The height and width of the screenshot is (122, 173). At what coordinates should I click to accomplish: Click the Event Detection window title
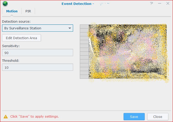pos(78,4)
